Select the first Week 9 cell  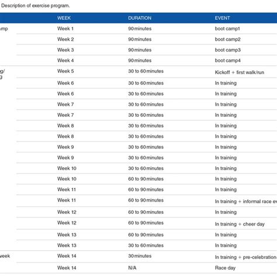click(65, 147)
